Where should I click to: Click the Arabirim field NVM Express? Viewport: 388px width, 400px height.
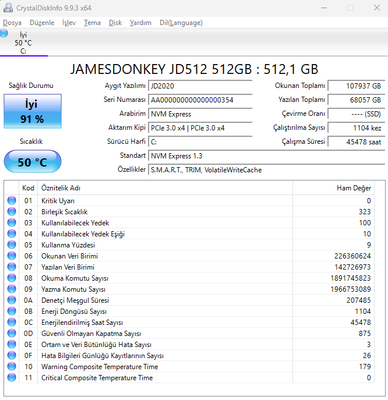[200, 114]
